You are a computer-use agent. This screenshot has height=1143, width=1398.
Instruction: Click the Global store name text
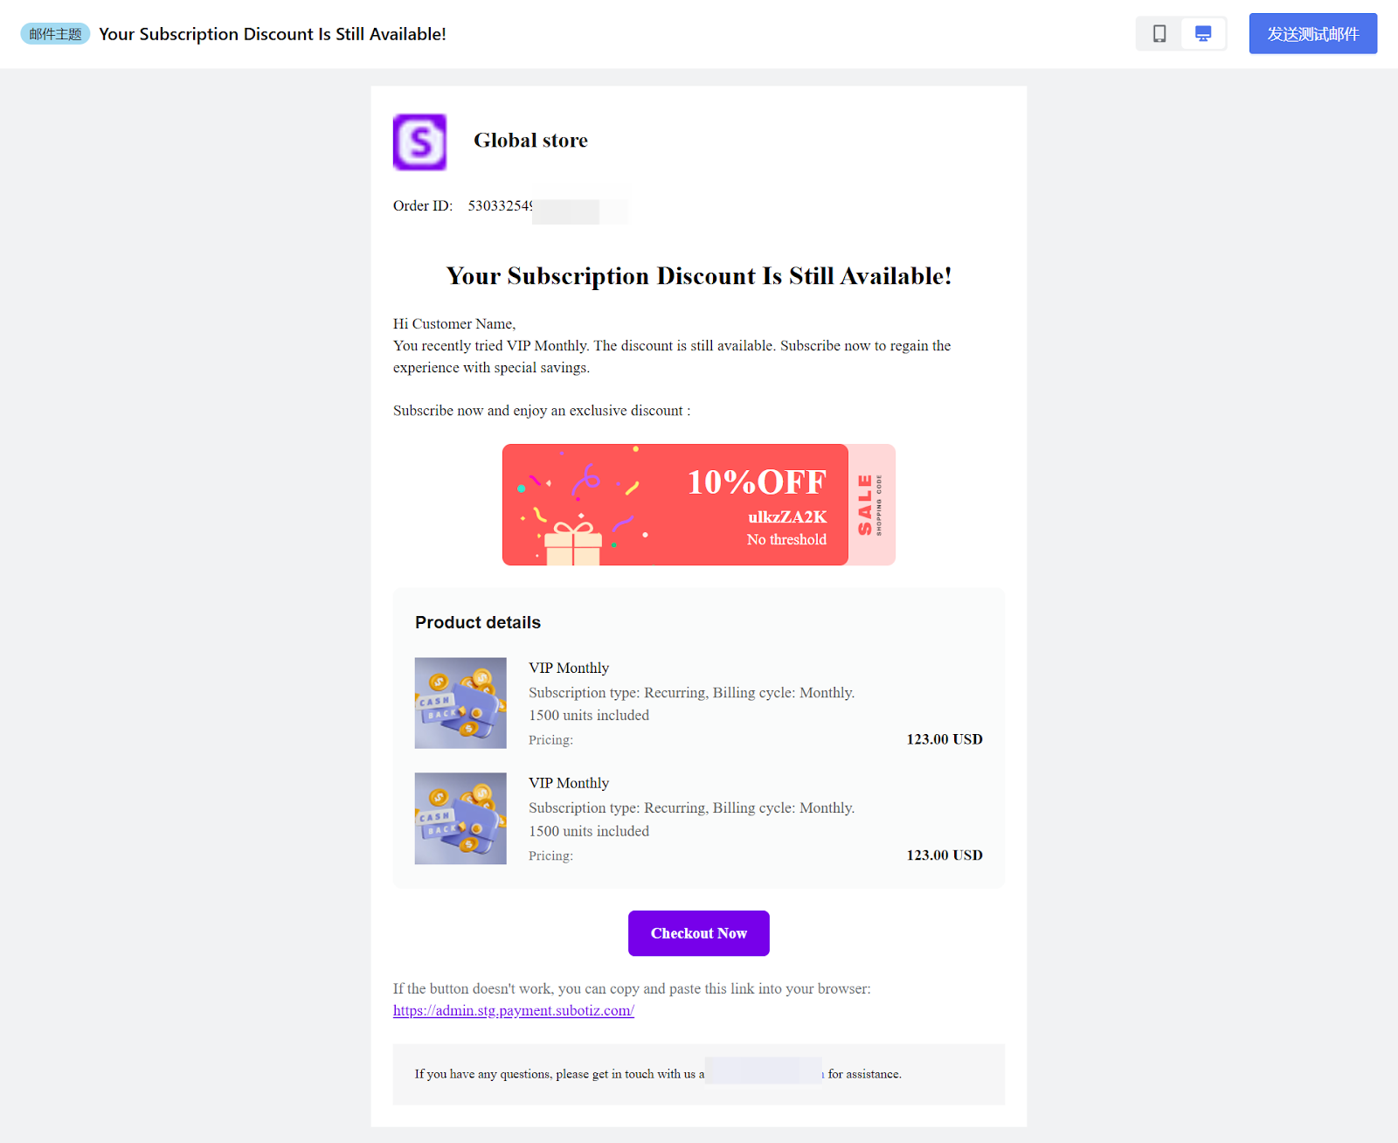[x=530, y=141]
